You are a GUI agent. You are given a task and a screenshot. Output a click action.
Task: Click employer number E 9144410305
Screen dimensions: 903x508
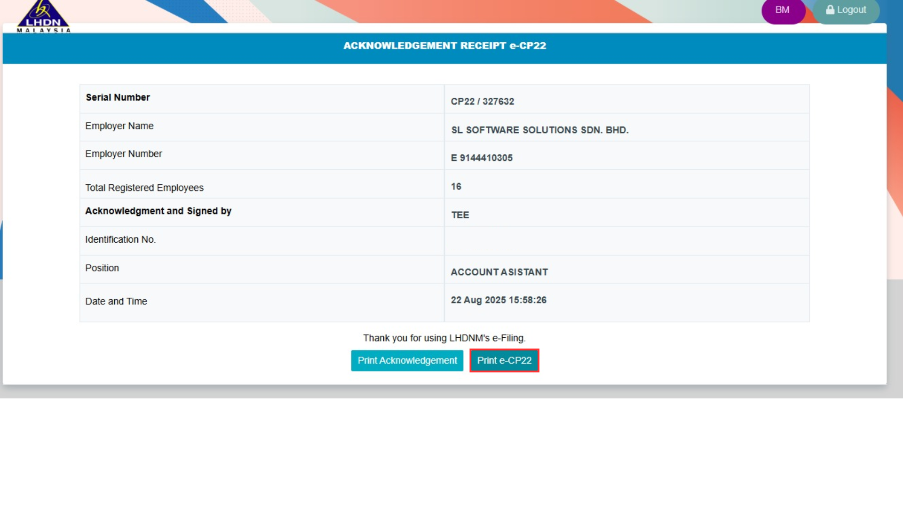[481, 158]
